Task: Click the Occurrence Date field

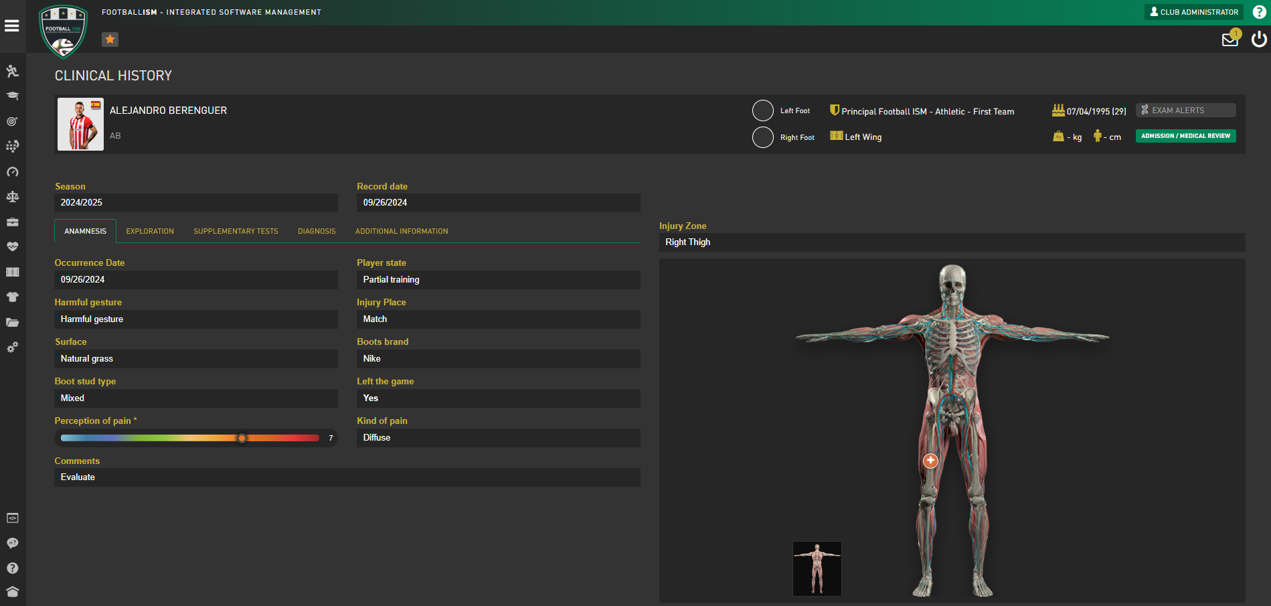Action: (196, 280)
